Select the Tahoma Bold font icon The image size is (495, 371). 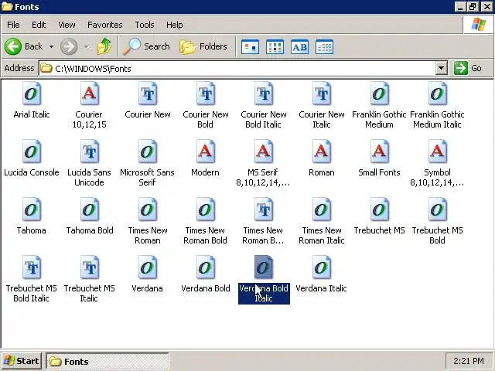coord(90,209)
